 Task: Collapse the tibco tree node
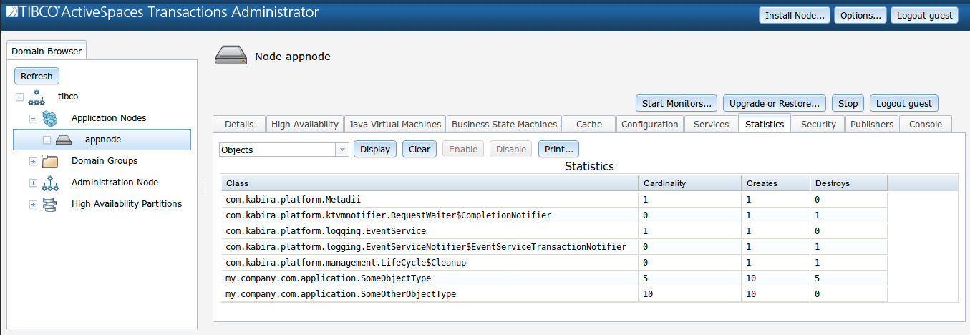point(19,97)
